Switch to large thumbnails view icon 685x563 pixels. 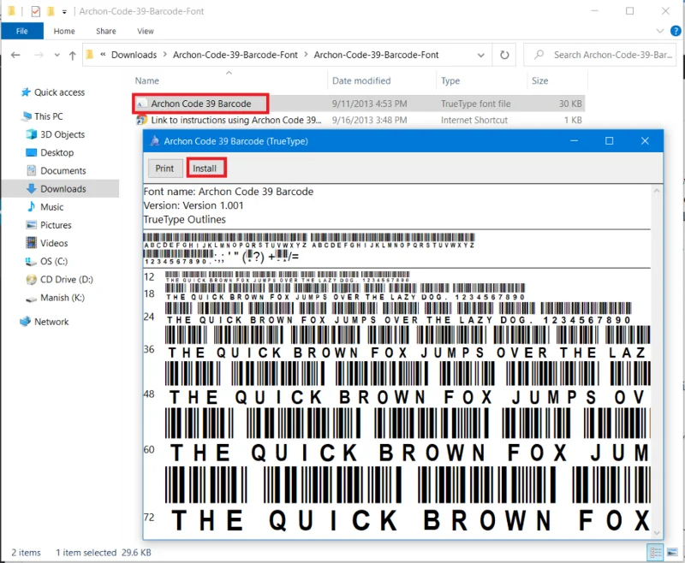[673, 553]
